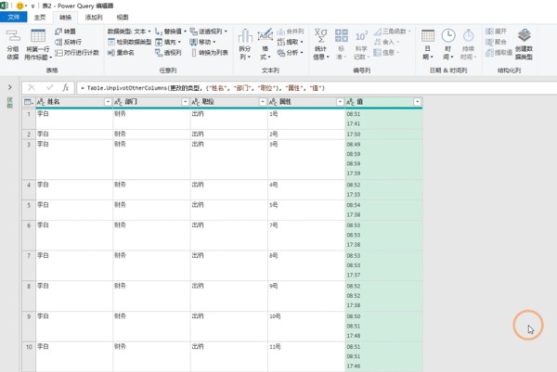Click the 科学记数 (Scientific) icon
The image size is (557, 372).
[361, 36]
